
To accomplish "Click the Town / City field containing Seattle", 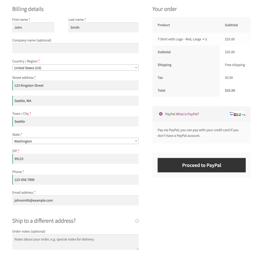I will [75, 121].
